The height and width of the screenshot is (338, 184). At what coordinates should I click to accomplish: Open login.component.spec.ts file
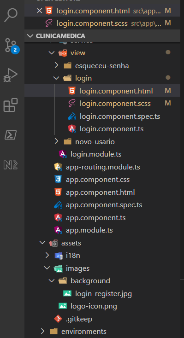120,117
